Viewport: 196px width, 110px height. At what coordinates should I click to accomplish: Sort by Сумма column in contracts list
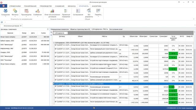[43, 33]
